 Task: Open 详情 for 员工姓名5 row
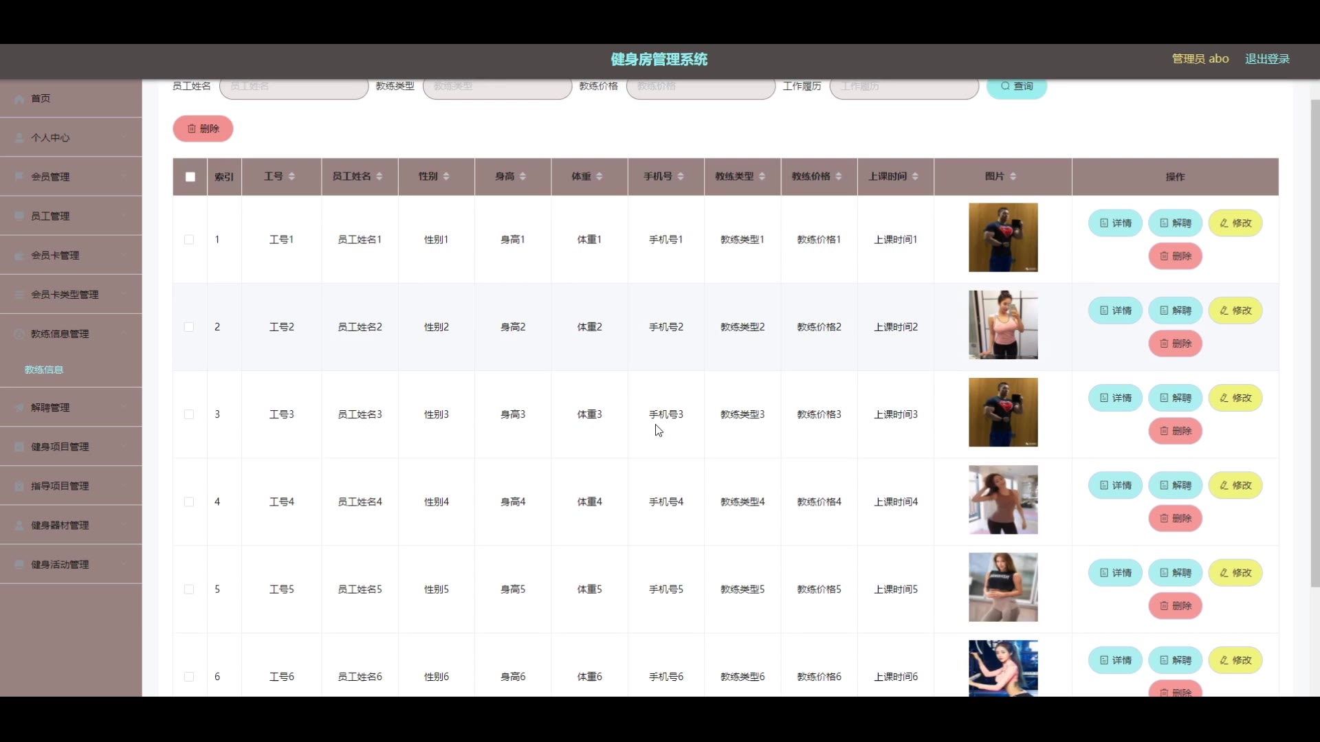click(1115, 572)
